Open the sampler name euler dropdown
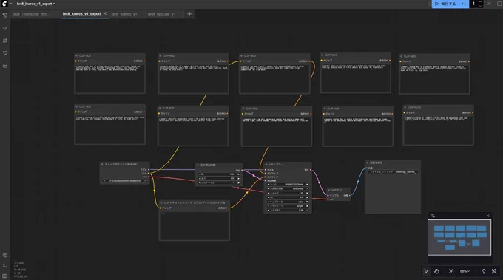503x280 pixels. tap(288, 202)
